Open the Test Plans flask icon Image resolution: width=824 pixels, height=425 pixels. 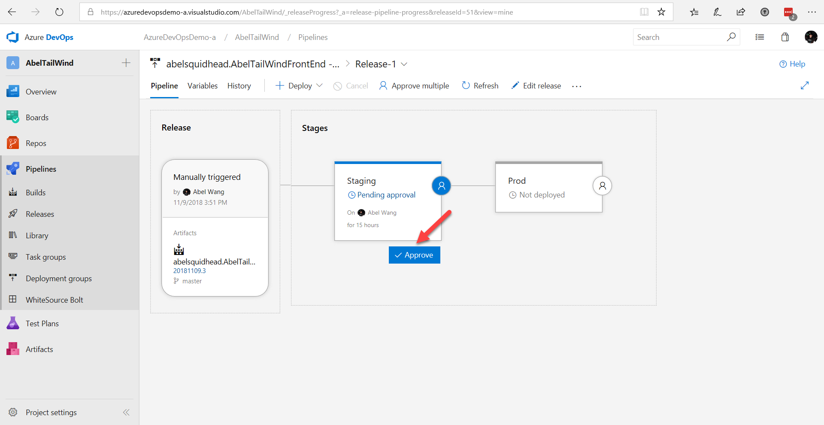click(x=13, y=323)
